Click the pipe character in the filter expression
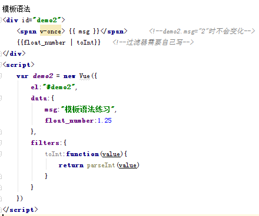 (71, 42)
